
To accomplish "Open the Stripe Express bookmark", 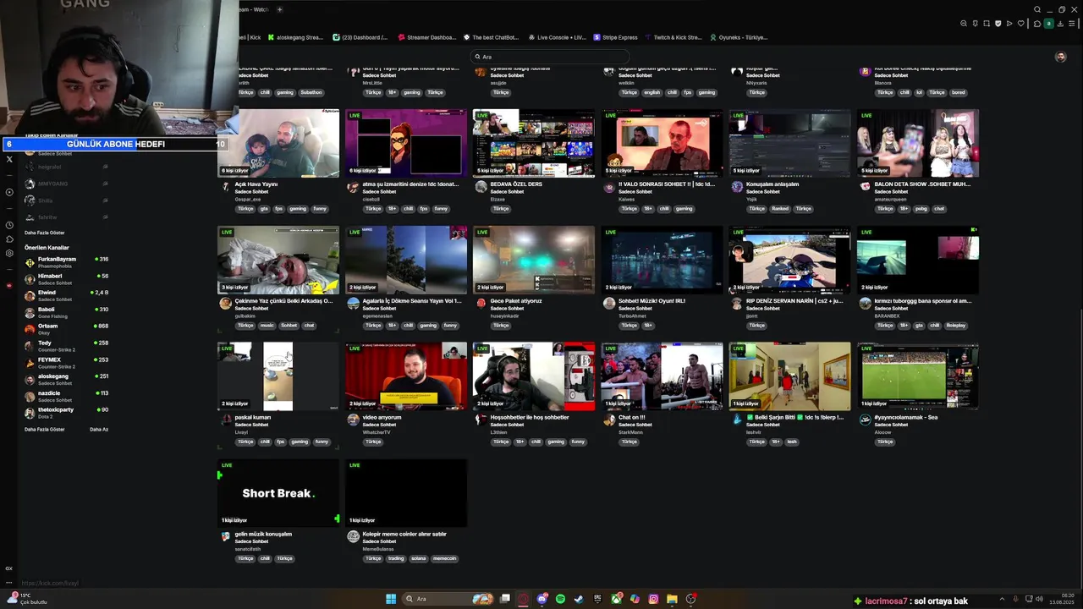I will (x=616, y=37).
